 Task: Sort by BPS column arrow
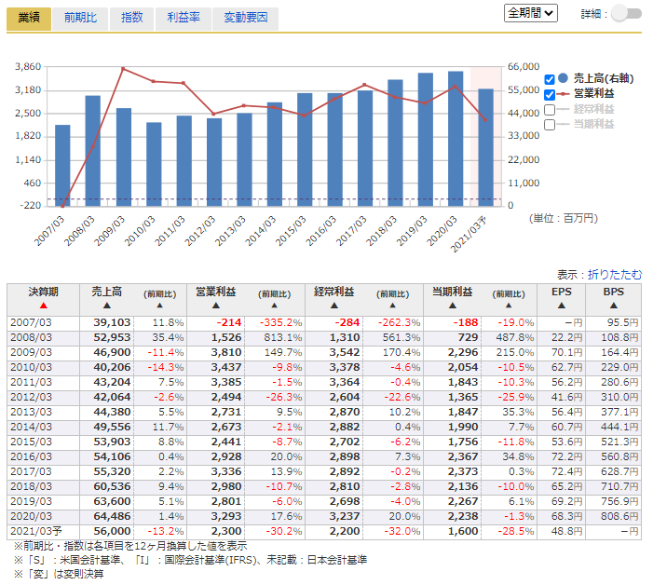(613, 305)
